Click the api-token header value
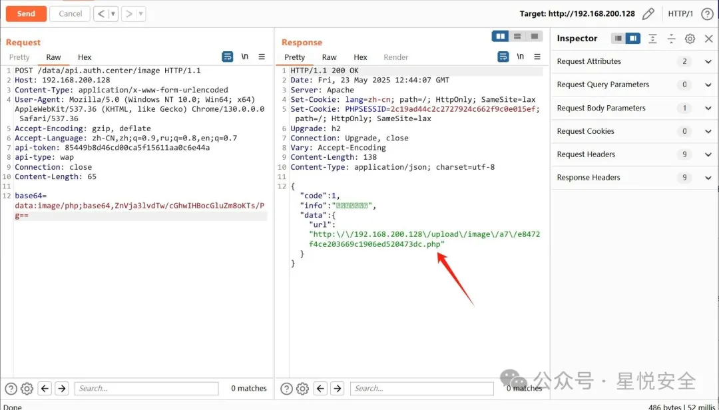The image size is (719, 410). [137, 148]
